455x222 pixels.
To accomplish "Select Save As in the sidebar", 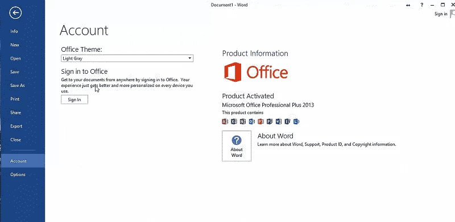I will coord(18,86).
